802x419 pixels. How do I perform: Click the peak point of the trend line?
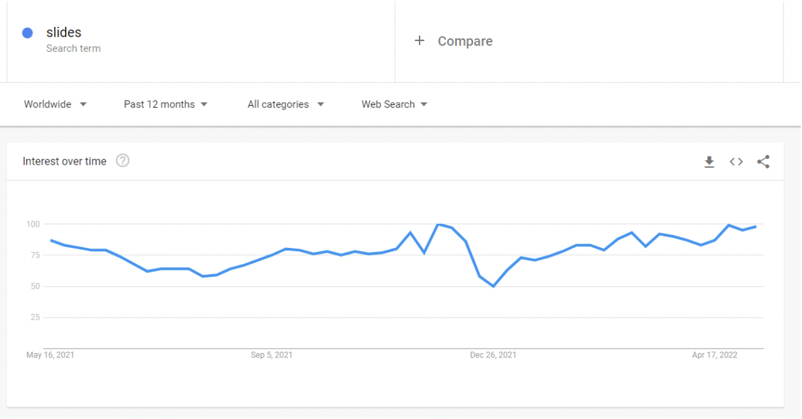coord(439,224)
